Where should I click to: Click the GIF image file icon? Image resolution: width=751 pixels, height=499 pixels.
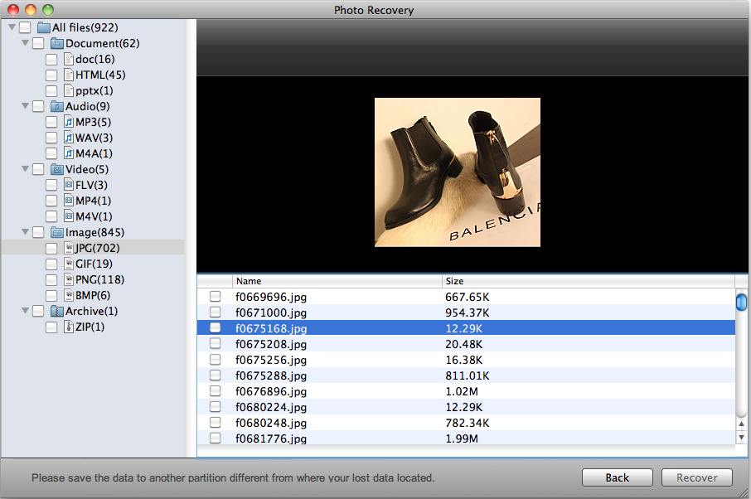[69, 264]
